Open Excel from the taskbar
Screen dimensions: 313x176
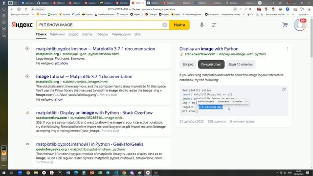tap(100, 173)
